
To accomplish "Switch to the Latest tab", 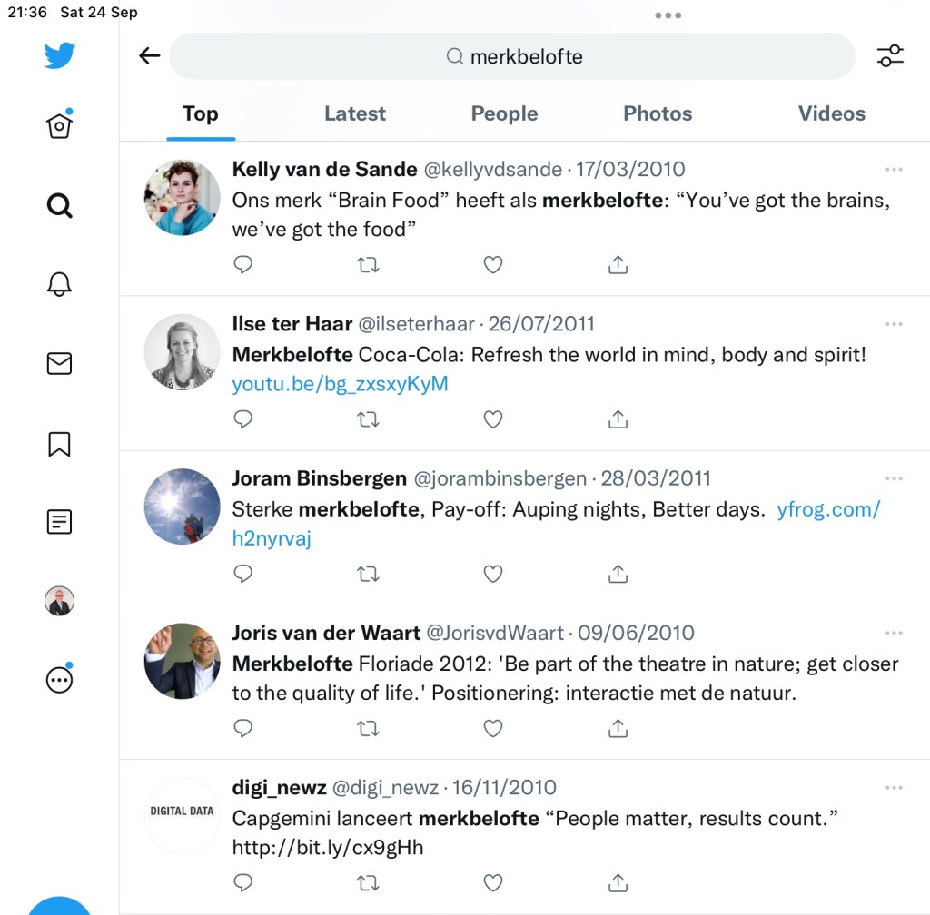I will pos(355,113).
